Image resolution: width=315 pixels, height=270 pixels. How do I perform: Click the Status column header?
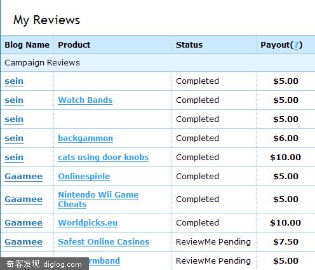189,45
